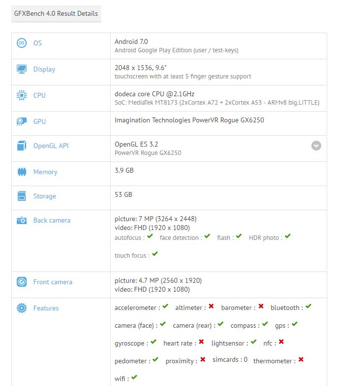The width and height of the screenshot is (340, 386).
Task: Click the GPU card icon
Action: coord(22,121)
